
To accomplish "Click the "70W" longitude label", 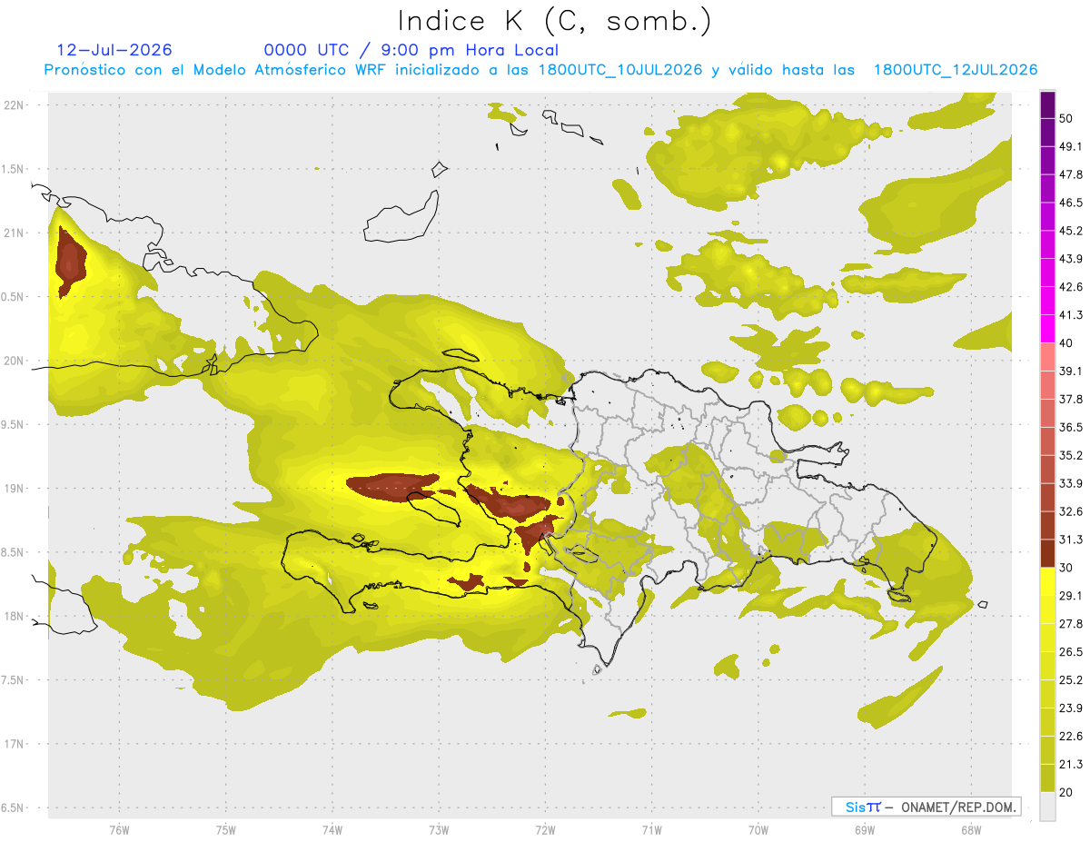I will pyautogui.click(x=758, y=830).
